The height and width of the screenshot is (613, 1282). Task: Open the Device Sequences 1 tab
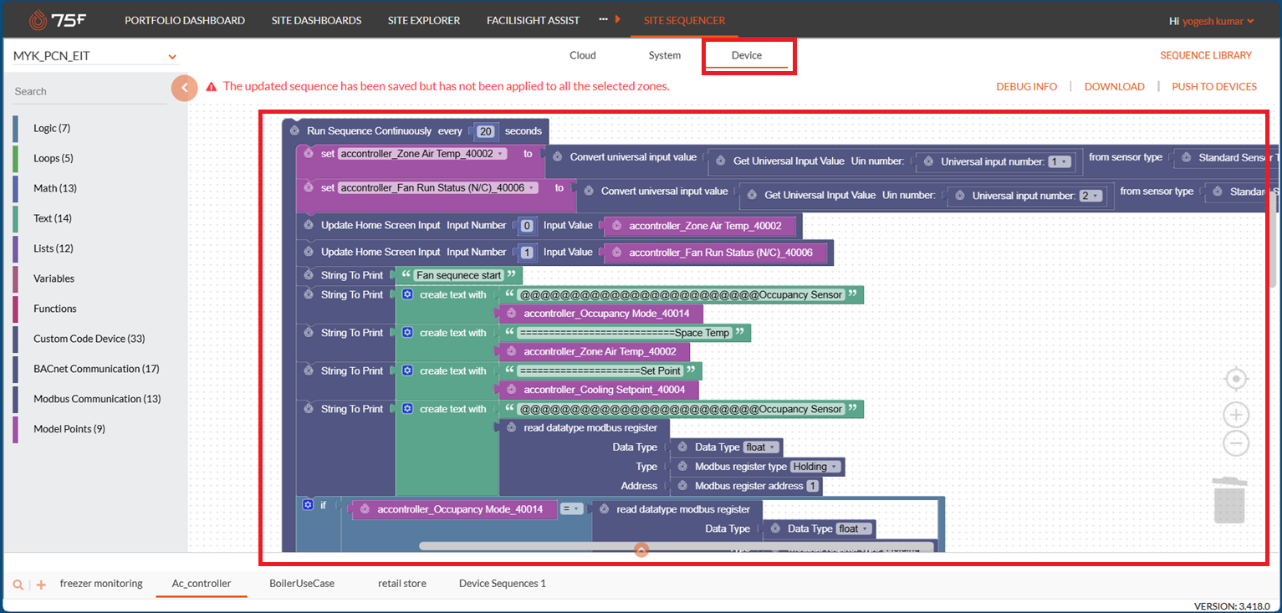pyautogui.click(x=503, y=584)
